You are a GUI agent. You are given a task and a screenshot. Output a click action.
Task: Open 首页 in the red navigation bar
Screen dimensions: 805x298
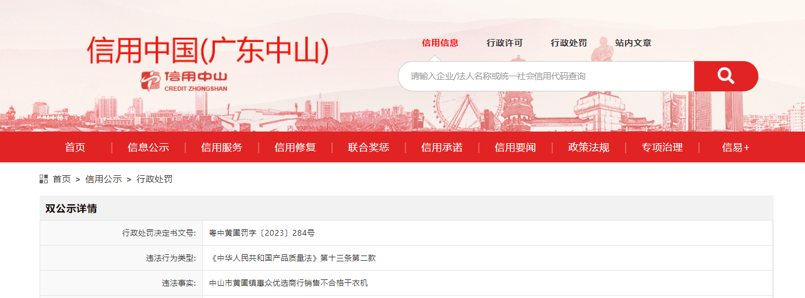[75, 147]
